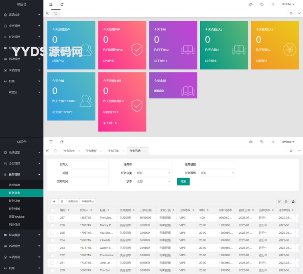Click the trash delete icon above the table
The image size is (303, 274).
pos(62,201)
